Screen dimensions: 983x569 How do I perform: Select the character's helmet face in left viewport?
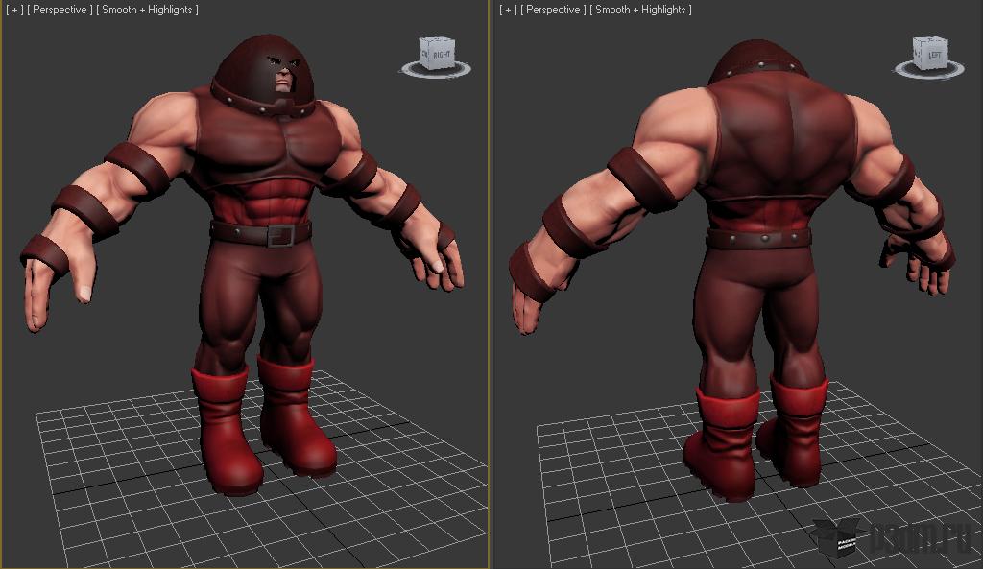tap(283, 75)
